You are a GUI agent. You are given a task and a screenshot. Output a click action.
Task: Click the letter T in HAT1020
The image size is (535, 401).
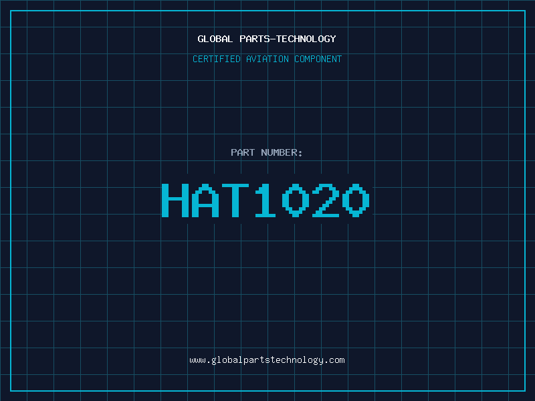(x=235, y=201)
